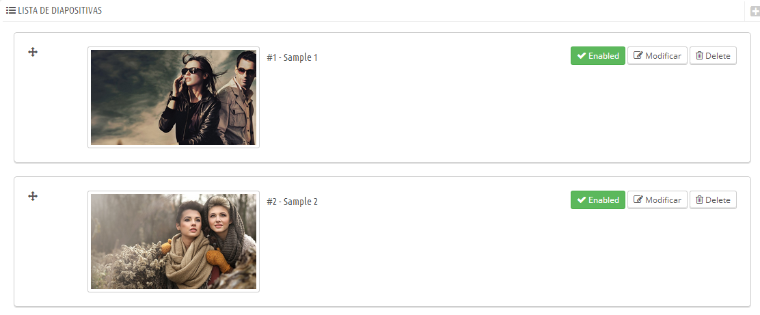Image resolution: width=760 pixels, height=315 pixels.
Task: Click the trash icon in Sample 1's Delete button
Action: click(x=699, y=56)
